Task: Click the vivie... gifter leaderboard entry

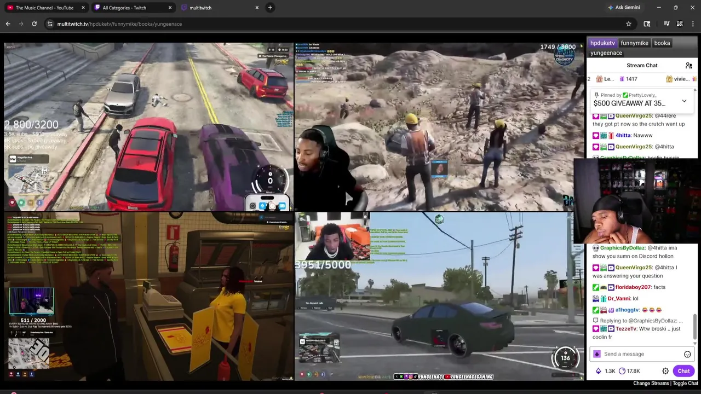Action: 677,79
